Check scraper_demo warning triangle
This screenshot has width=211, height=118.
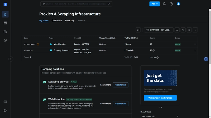[38, 44]
